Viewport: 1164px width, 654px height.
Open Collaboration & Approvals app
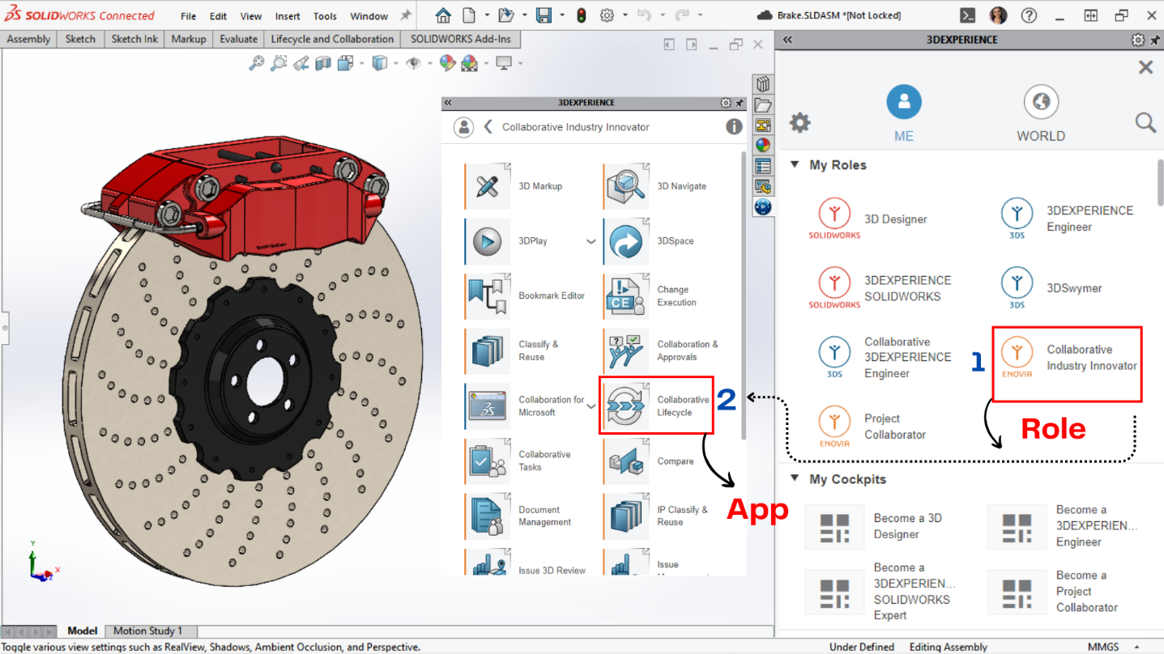626,350
